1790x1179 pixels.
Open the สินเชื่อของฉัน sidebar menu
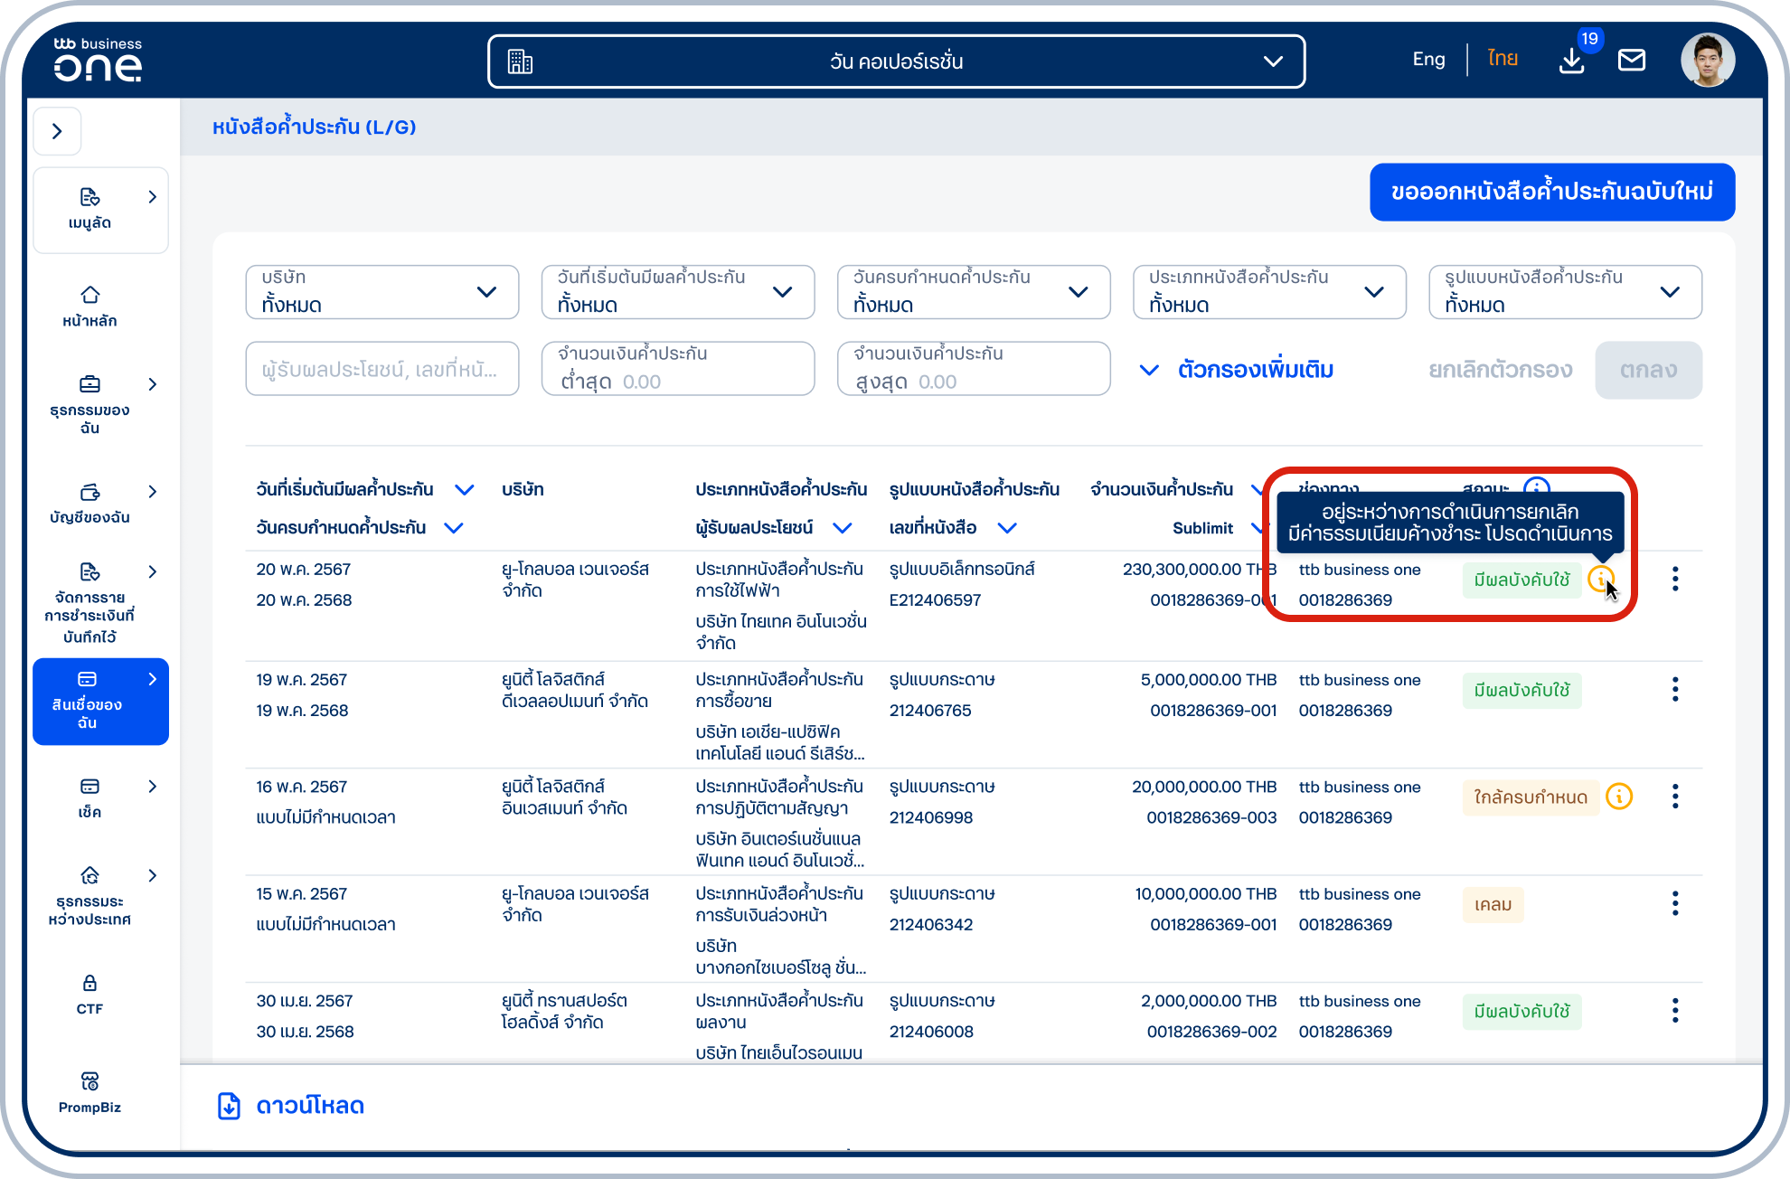coord(100,702)
